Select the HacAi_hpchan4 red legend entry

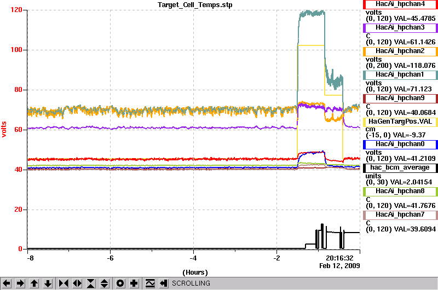click(x=400, y=4)
